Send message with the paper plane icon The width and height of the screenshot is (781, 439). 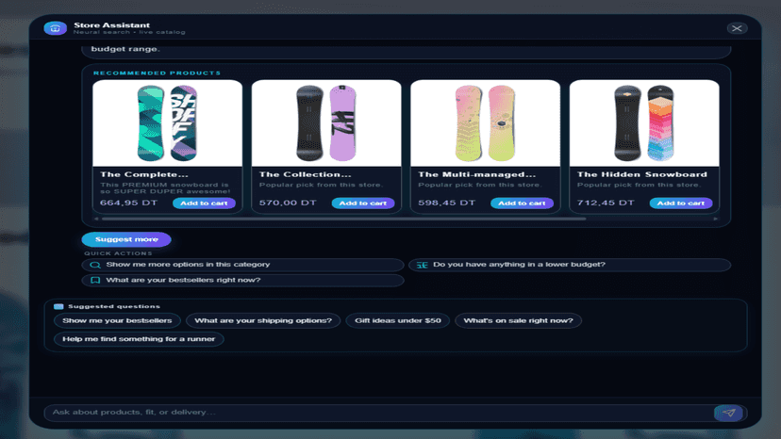click(728, 413)
